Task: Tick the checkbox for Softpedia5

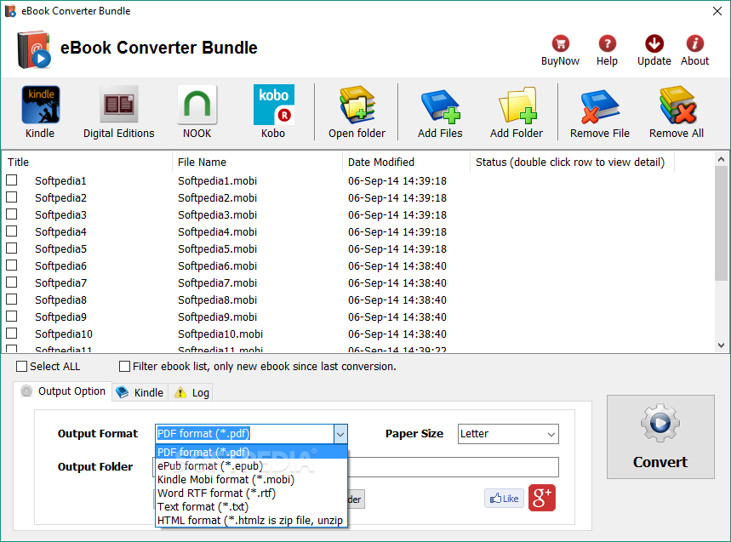Action: [12, 248]
